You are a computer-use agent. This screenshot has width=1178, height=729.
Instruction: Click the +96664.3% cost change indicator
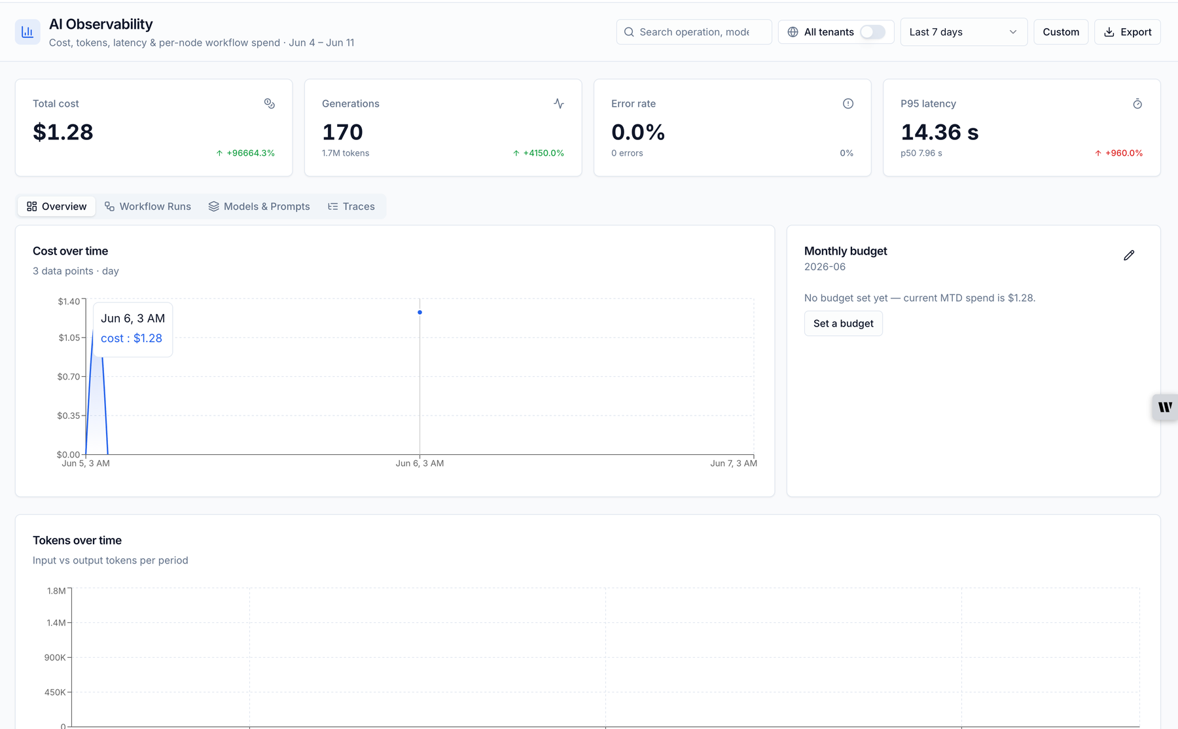[x=245, y=153]
